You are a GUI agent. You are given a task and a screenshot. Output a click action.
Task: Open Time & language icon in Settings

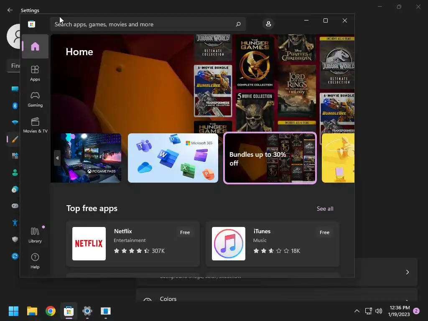pos(15,189)
